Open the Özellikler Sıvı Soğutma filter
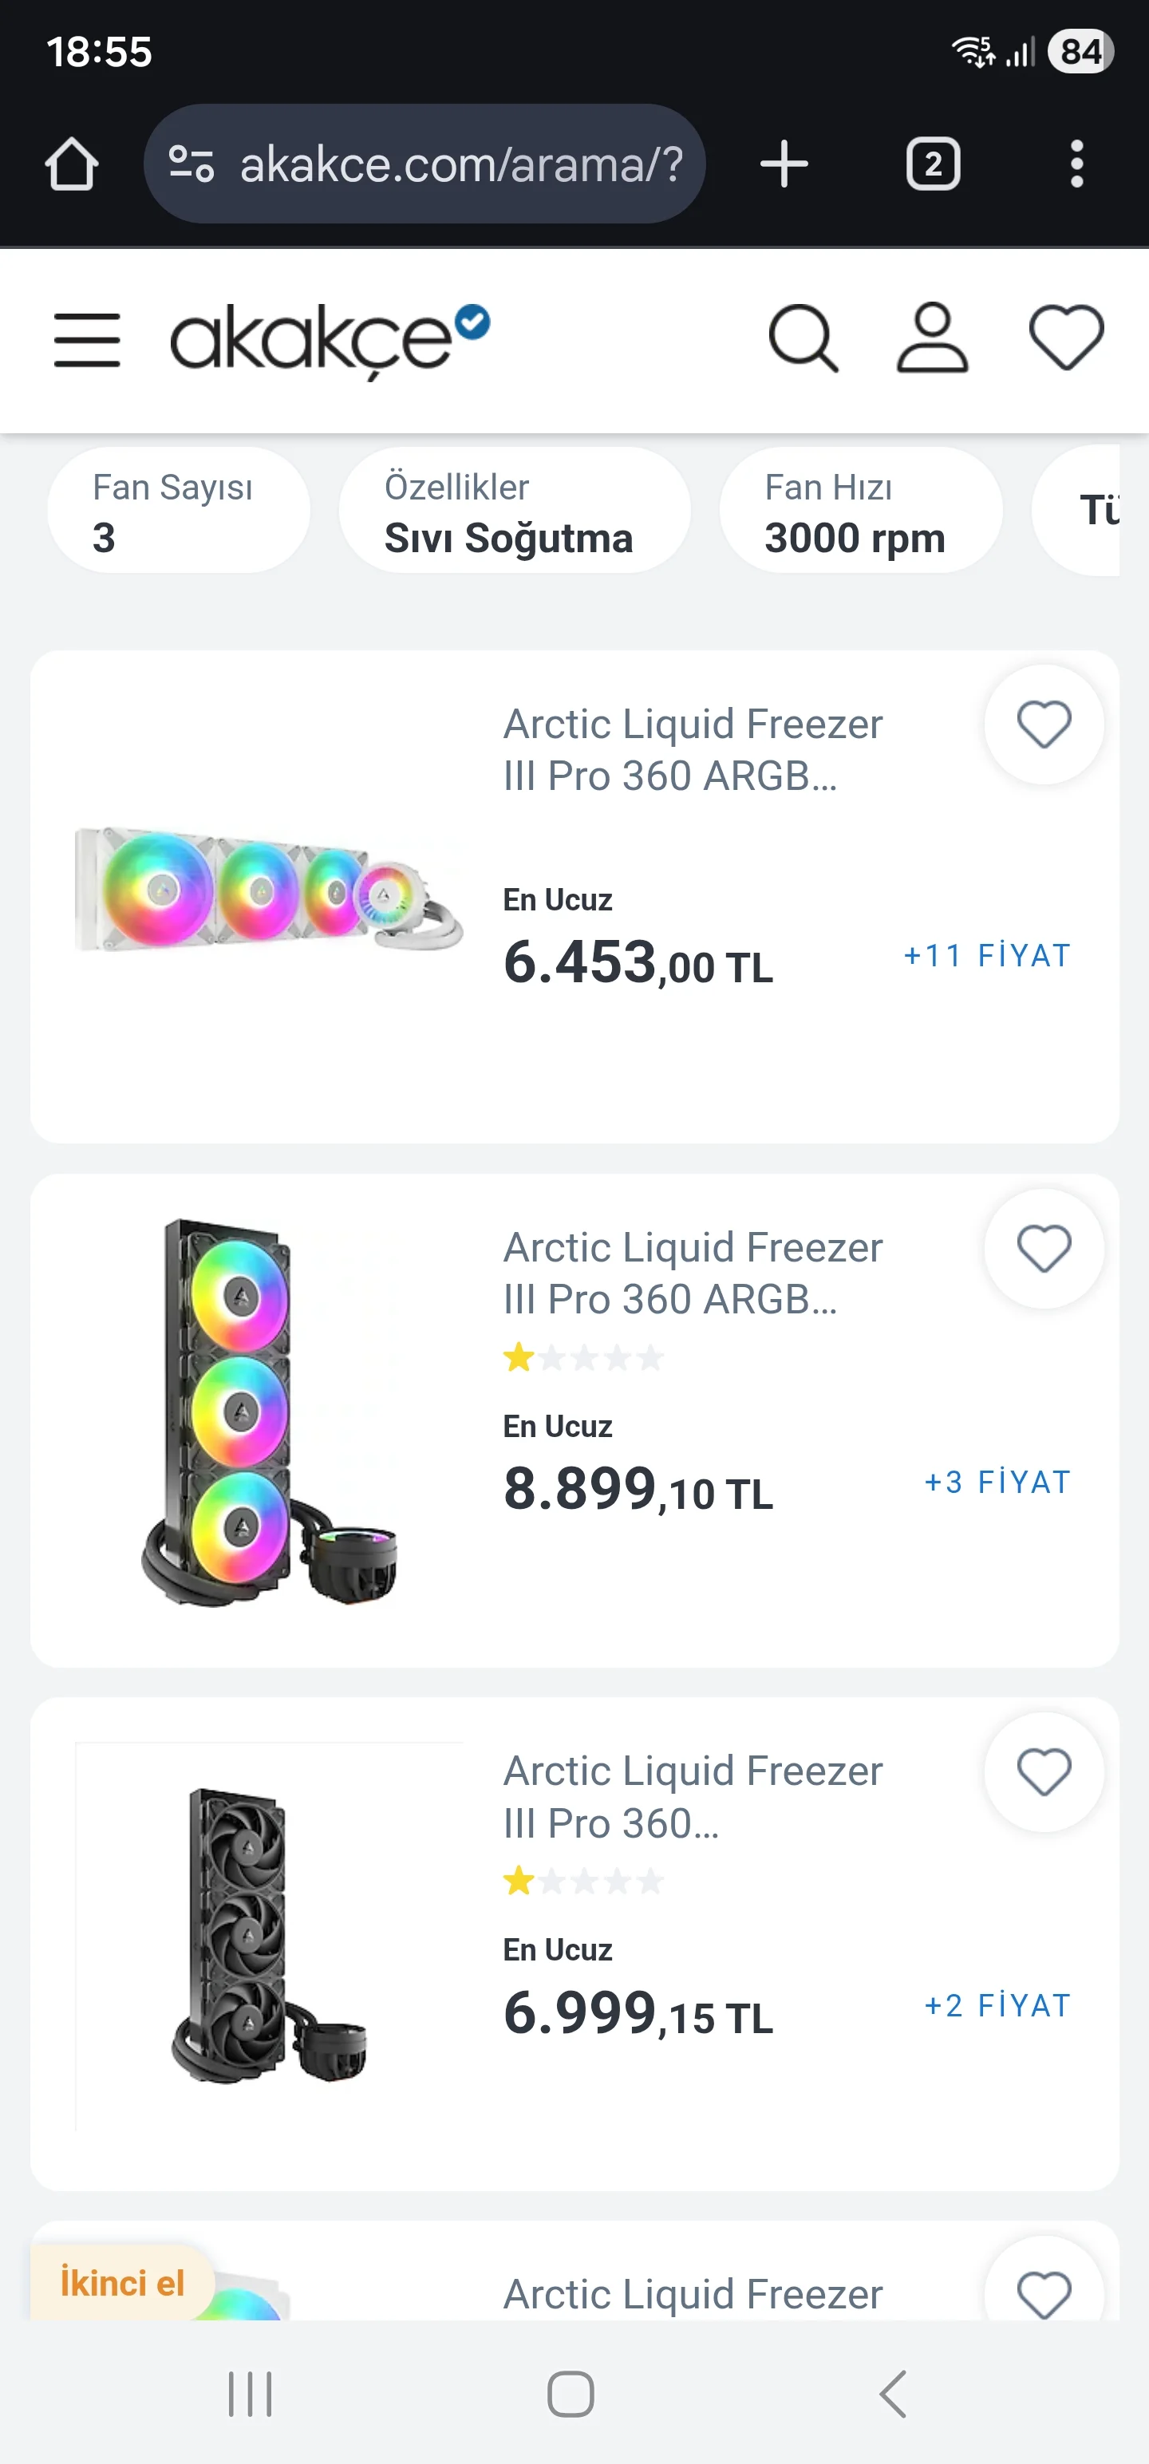The image size is (1149, 2464). coord(514,511)
